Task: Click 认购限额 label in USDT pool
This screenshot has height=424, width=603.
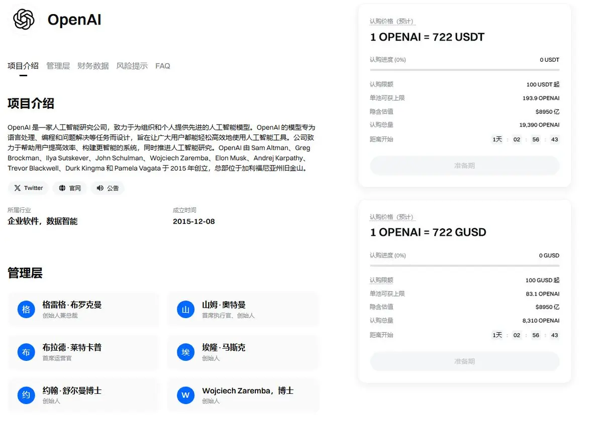Action: 381,84
